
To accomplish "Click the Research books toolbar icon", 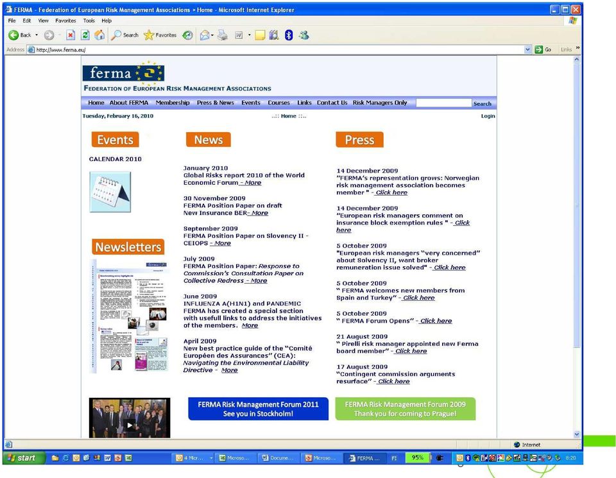I will tap(274, 35).
